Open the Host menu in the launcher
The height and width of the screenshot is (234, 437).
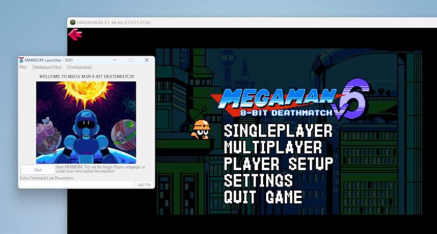click(x=58, y=67)
